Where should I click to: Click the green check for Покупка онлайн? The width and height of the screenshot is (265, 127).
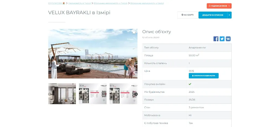point(190,84)
